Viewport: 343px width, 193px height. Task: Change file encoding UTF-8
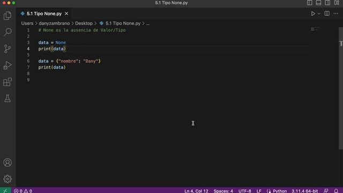245,191
